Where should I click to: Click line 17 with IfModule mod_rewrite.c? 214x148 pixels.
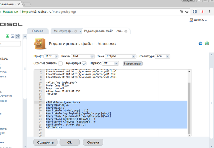63,102
